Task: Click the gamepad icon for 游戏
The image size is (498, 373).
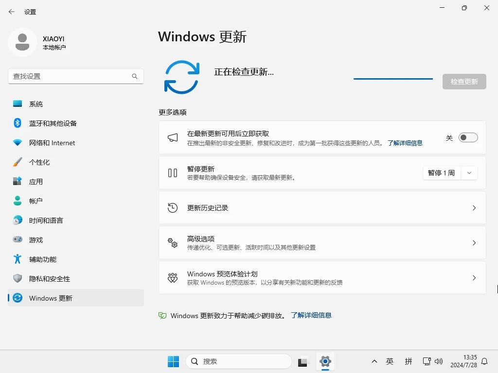Action: pyautogui.click(x=18, y=239)
